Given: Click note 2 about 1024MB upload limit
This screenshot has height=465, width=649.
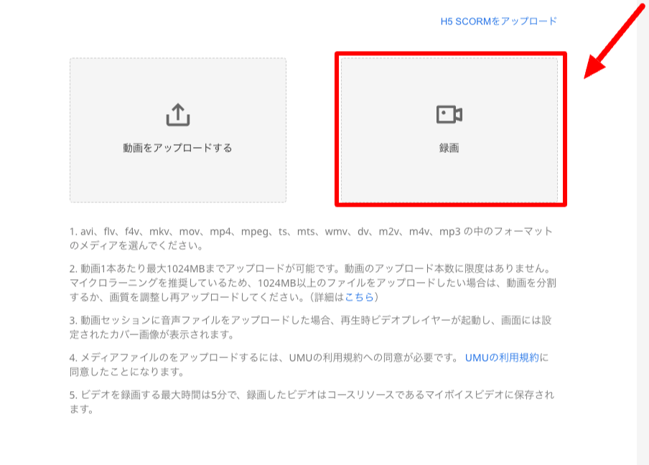Looking at the screenshot, I should point(313,283).
